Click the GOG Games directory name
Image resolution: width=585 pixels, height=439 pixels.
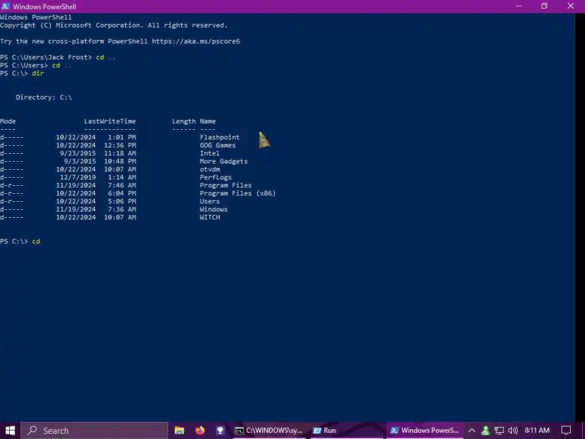click(218, 145)
